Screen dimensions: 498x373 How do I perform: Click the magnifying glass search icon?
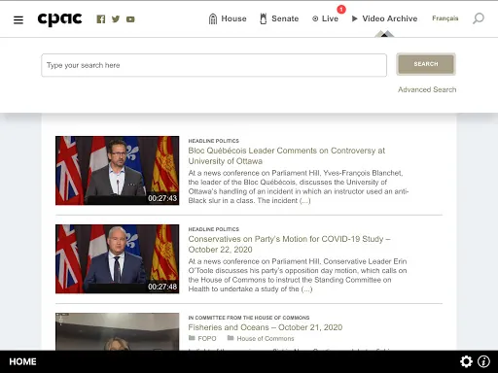pyautogui.click(x=479, y=18)
